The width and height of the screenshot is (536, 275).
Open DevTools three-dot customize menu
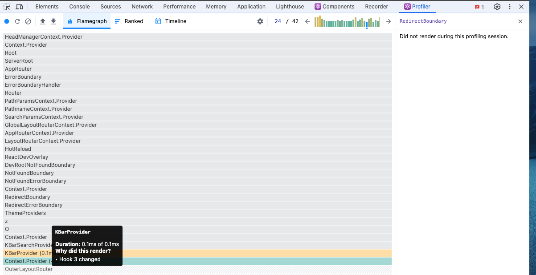pos(510,7)
